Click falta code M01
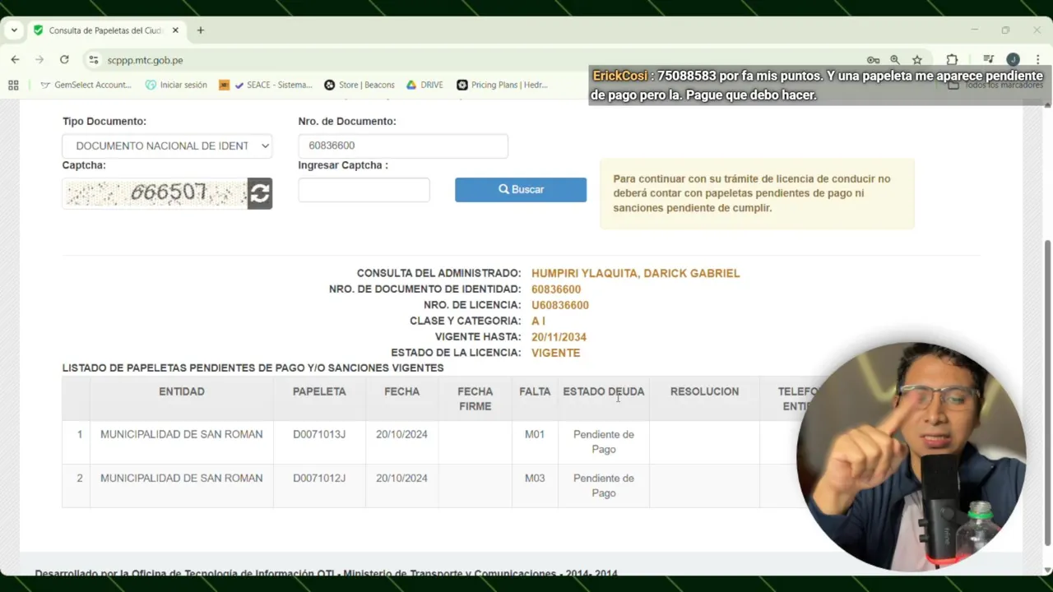Image resolution: width=1053 pixels, height=592 pixels. pos(535,434)
